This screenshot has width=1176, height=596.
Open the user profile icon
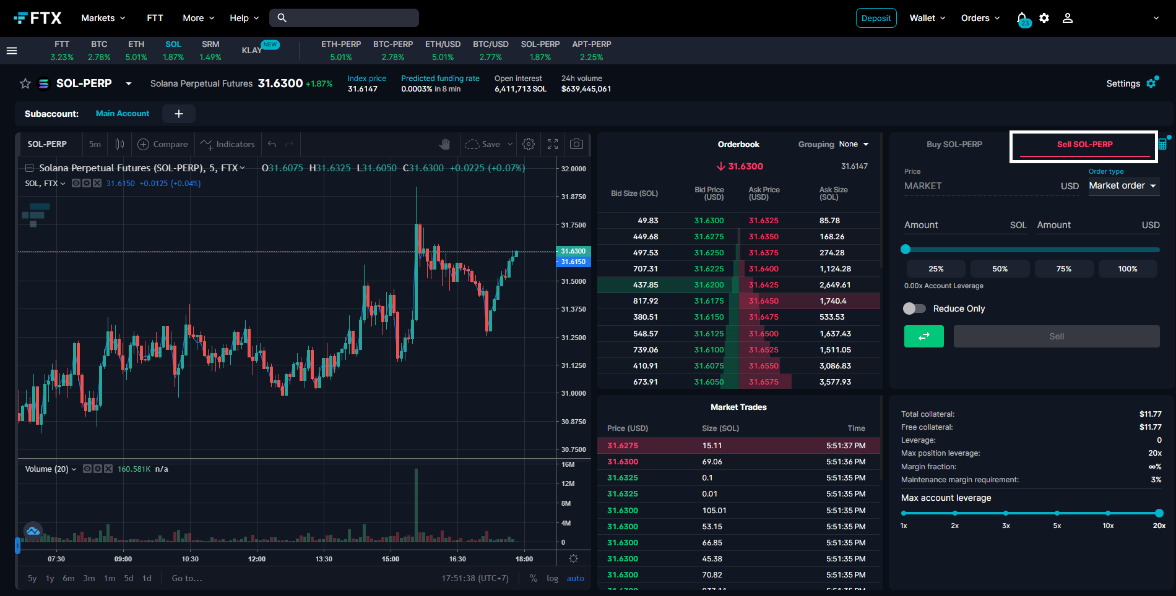coord(1068,18)
